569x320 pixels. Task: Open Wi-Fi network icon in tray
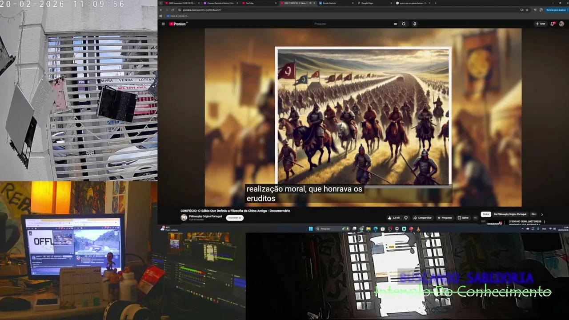pyautogui.click(x=550, y=228)
